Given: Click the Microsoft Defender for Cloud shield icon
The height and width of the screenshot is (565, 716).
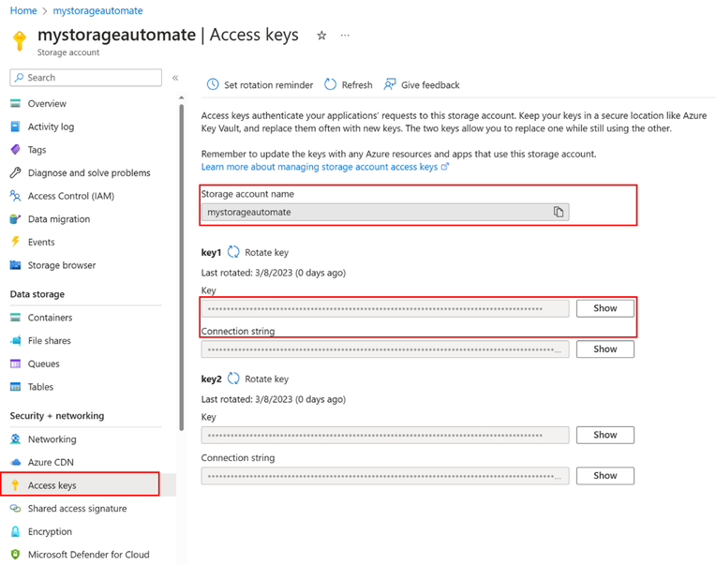Looking at the screenshot, I should coord(16,555).
